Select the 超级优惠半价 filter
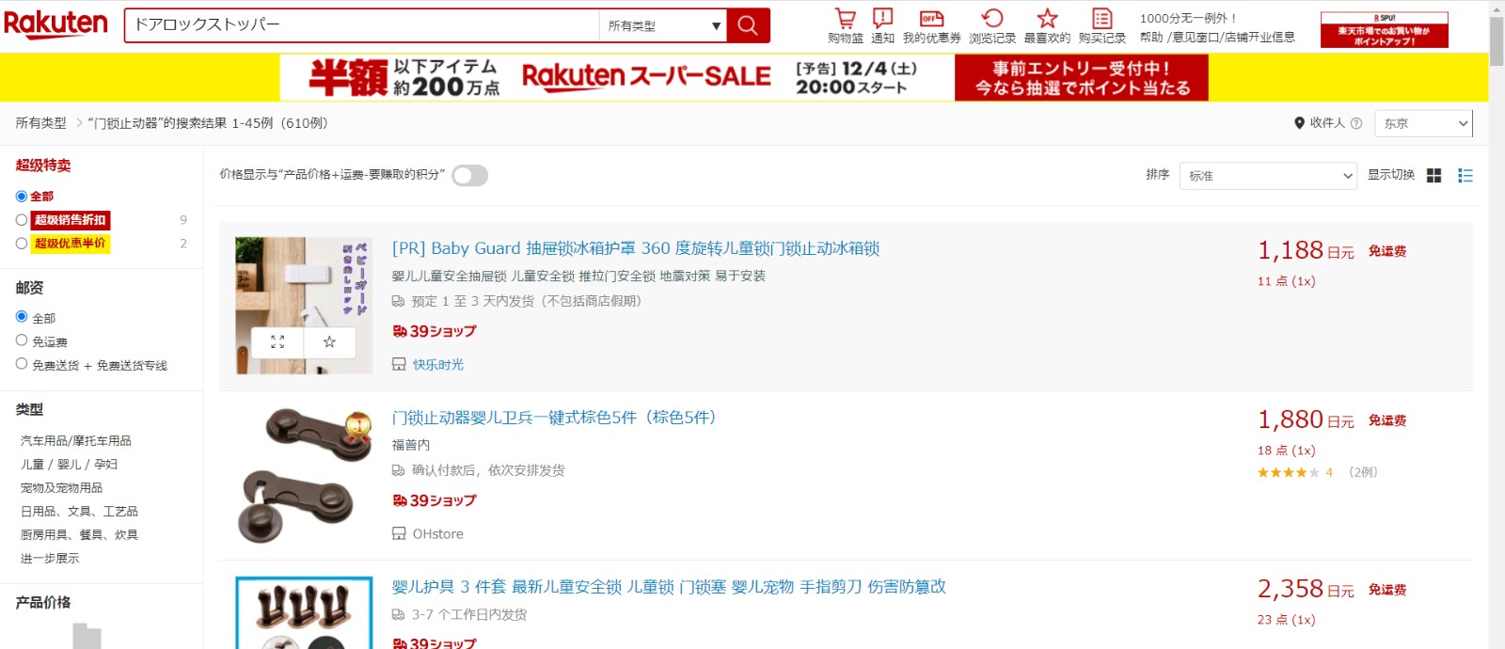Screen dimensions: 1505x649 [22, 244]
